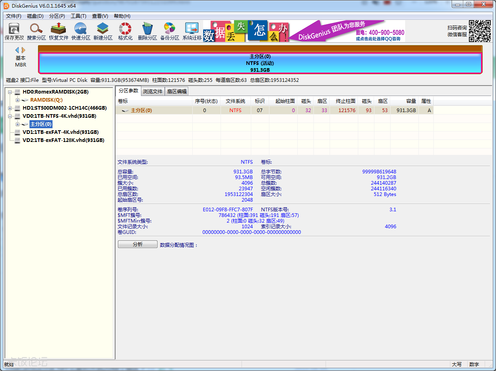Collapse the VD0:1TB-NTFS-4K.vhd node
Viewport: 496px width, 371px height.
click(x=9, y=116)
